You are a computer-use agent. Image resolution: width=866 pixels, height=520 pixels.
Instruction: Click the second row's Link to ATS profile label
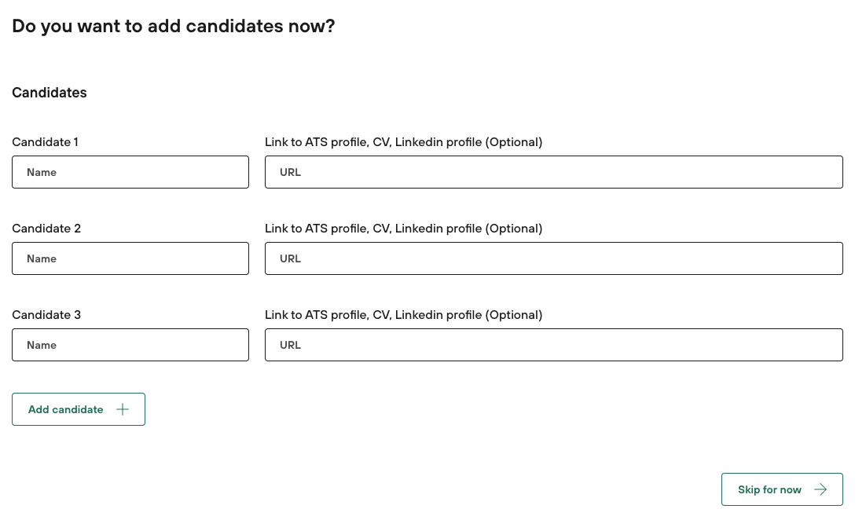pos(403,229)
